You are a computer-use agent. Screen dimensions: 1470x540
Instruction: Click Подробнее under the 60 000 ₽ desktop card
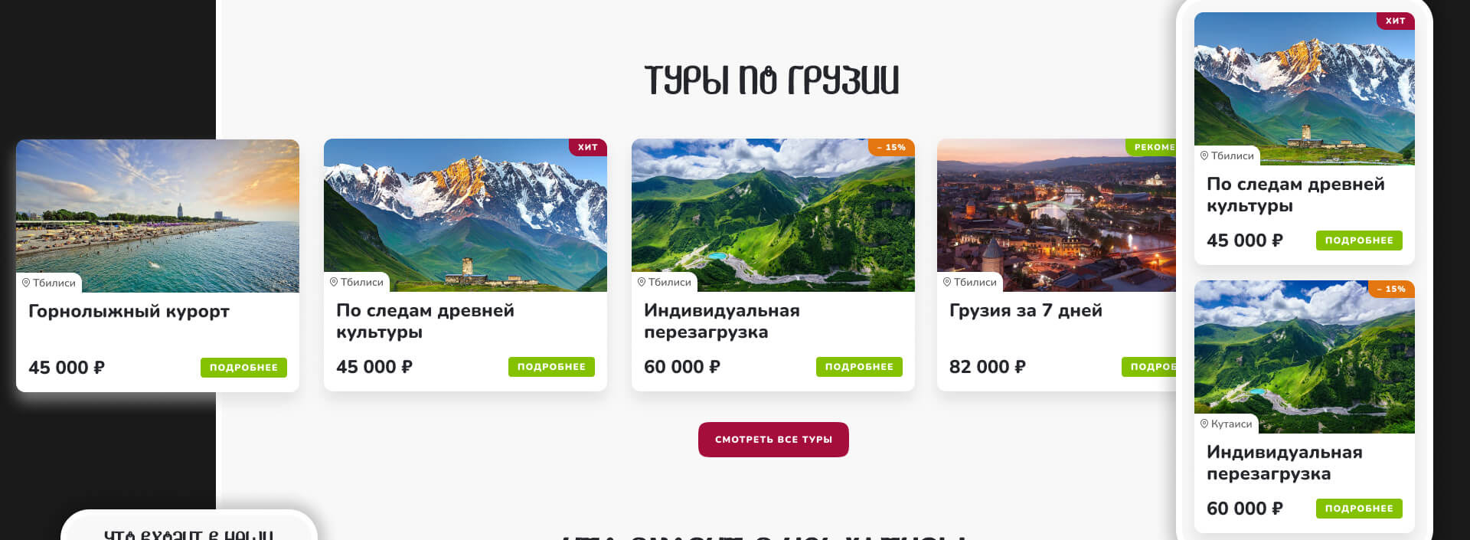(x=859, y=367)
